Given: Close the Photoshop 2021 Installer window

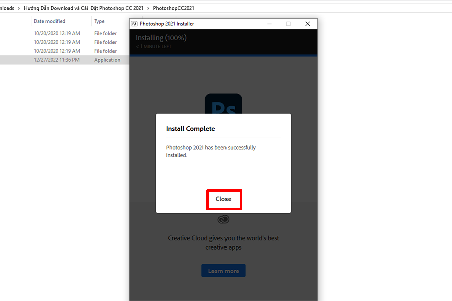Looking at the screenshot, I should click(x=307, y=24).
